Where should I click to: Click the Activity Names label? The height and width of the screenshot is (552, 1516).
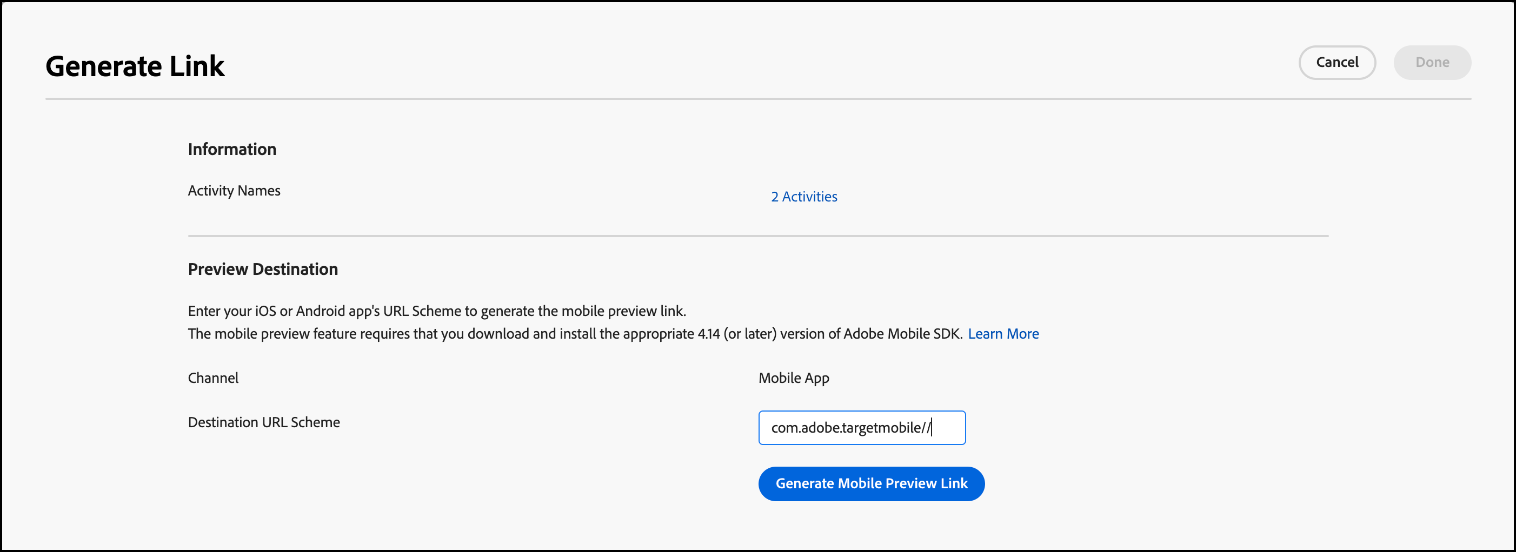(234, 191)
